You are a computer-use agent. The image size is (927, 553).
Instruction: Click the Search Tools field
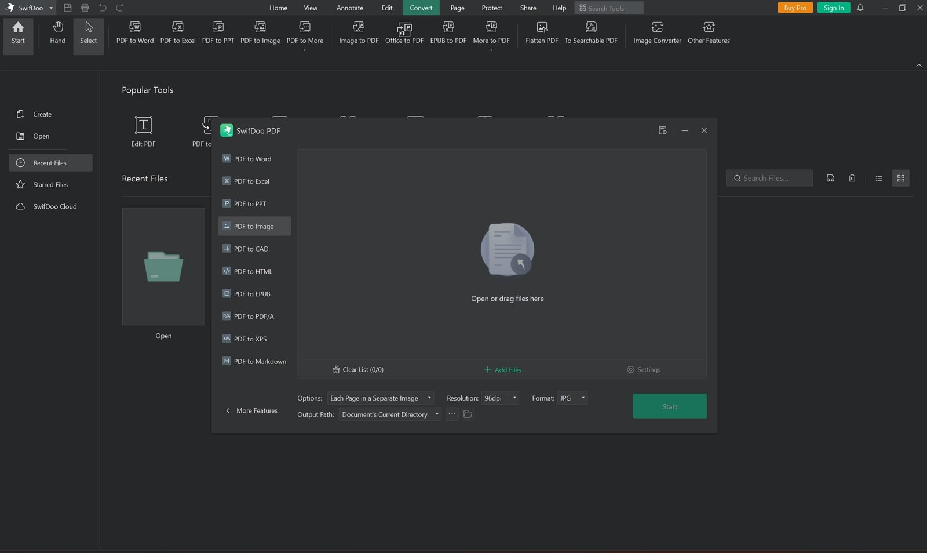(x=609, y=8)
